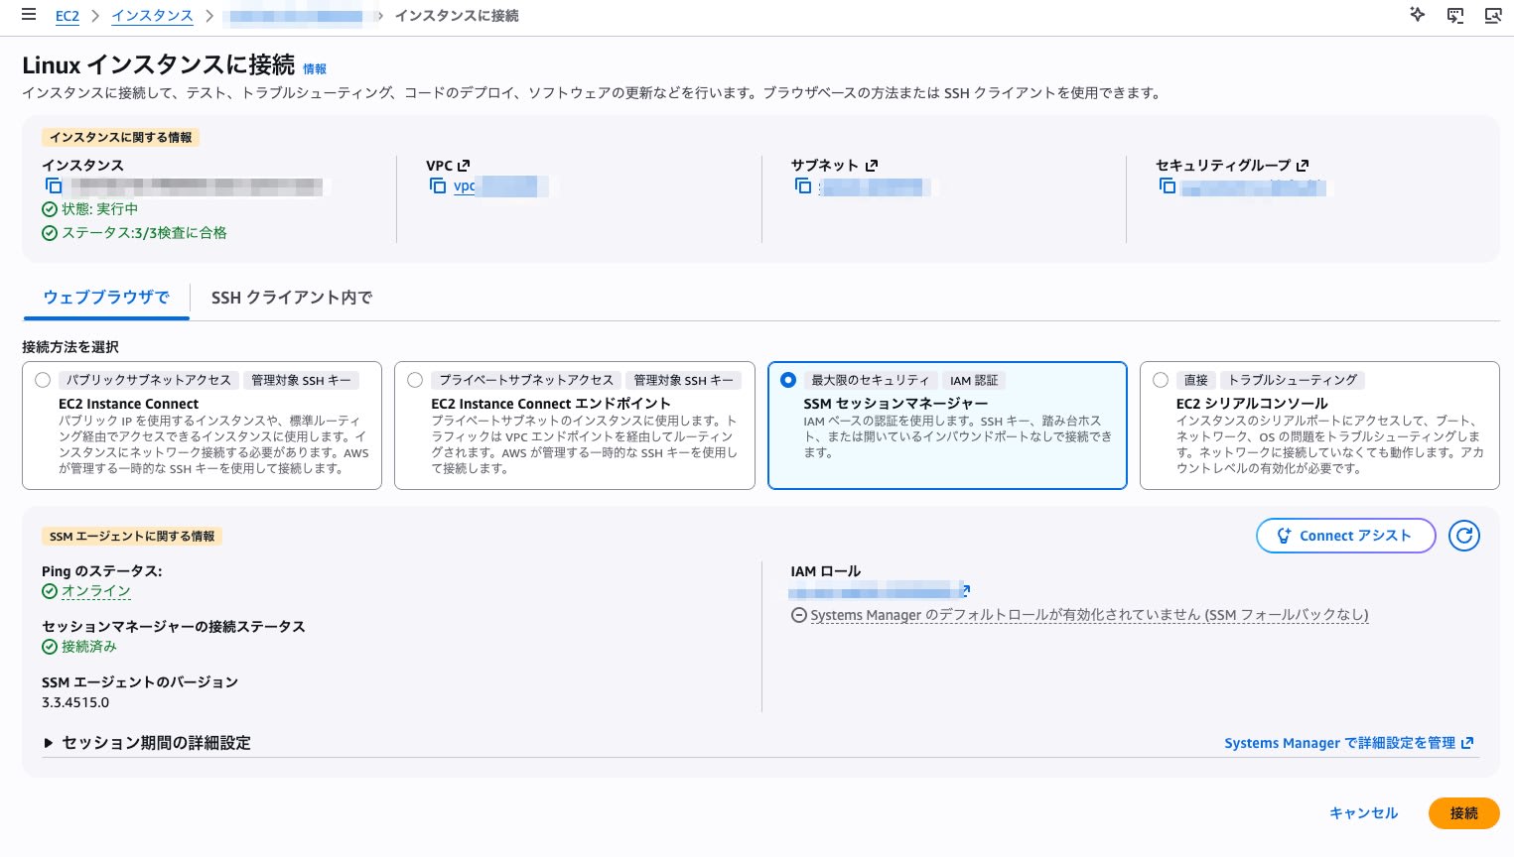Click the default role not enabled message

tap(1089, 615)
